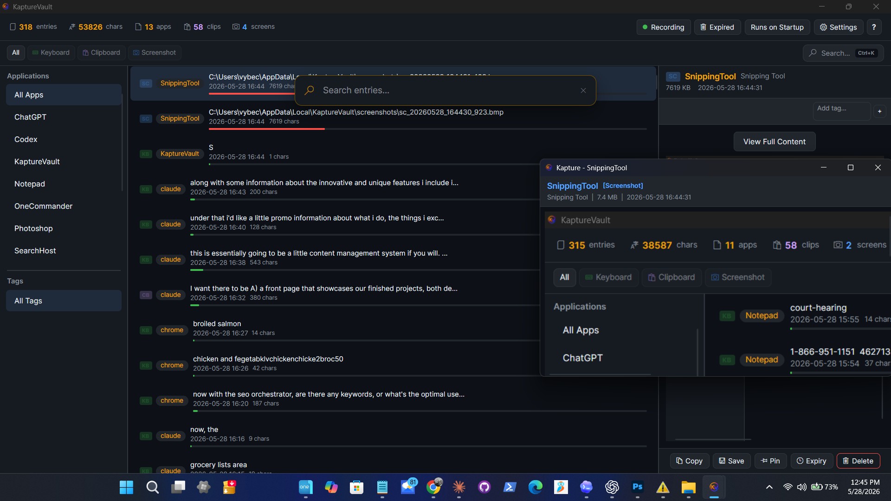Click the entries counter icon beside 318

point(13,27)
